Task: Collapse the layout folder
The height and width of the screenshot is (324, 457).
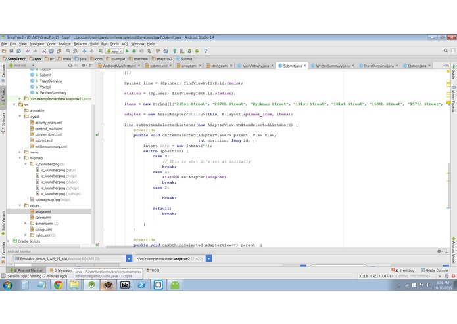Action: click(x=20, y=117)
